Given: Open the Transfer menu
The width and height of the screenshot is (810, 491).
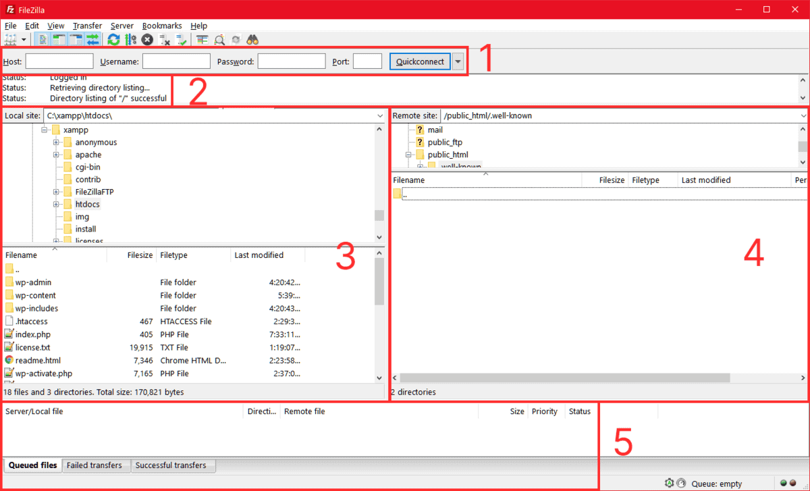Looking at the screenshot, I should [87, 26].
